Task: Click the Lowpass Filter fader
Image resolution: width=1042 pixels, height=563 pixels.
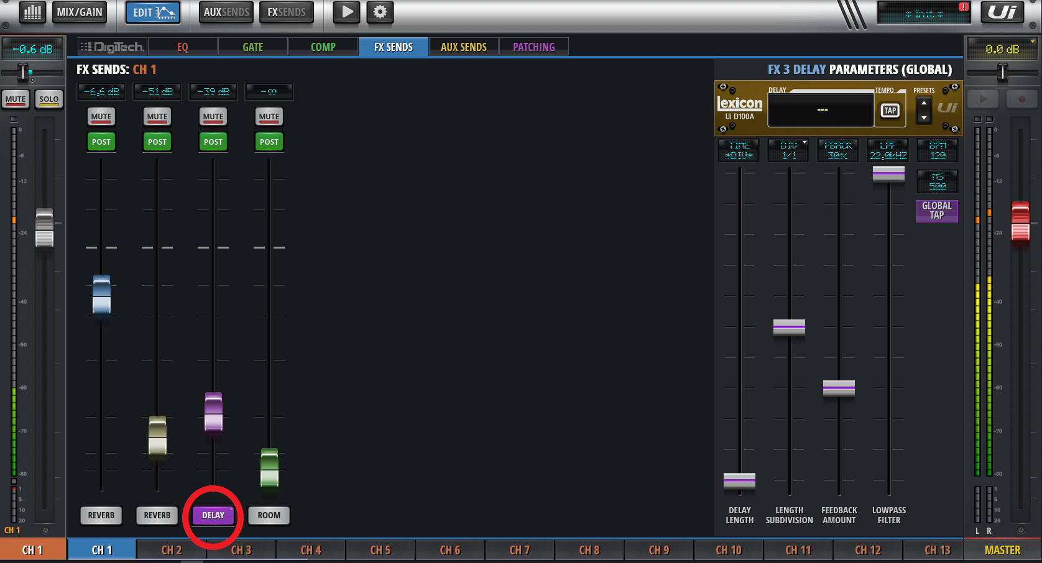Action: coord(888,174)
